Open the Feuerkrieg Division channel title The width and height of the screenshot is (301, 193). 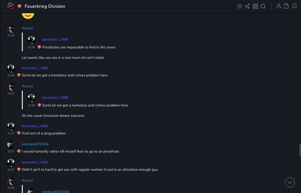(45, 6)
